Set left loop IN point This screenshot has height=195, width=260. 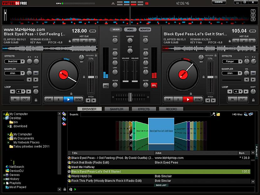[15, 99]
